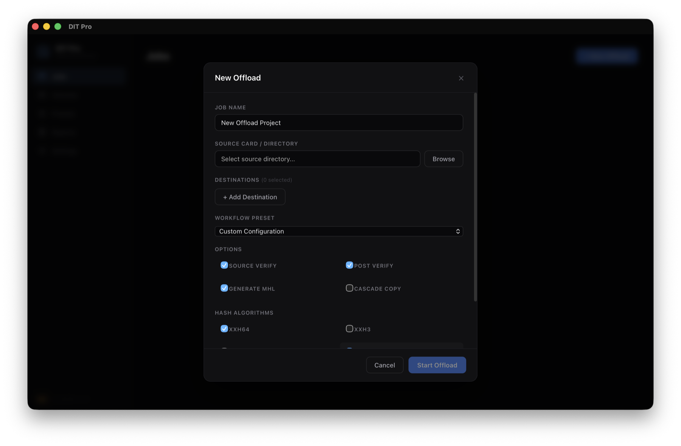Click the stepper chevrons on Custom Configuration
Screen dimensions: 681x446
coord(458,231)
